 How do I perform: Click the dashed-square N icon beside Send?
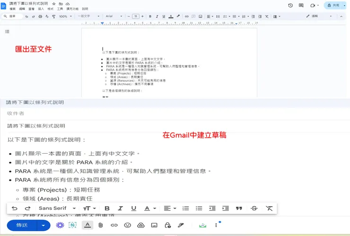tap(73, 225)
